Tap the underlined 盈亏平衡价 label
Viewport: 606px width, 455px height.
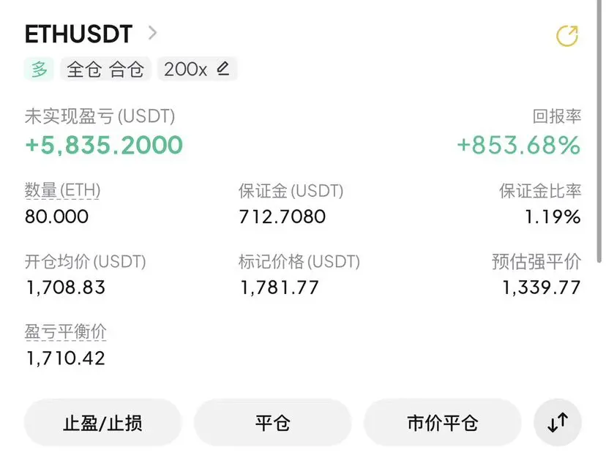(x=66, y=332)
